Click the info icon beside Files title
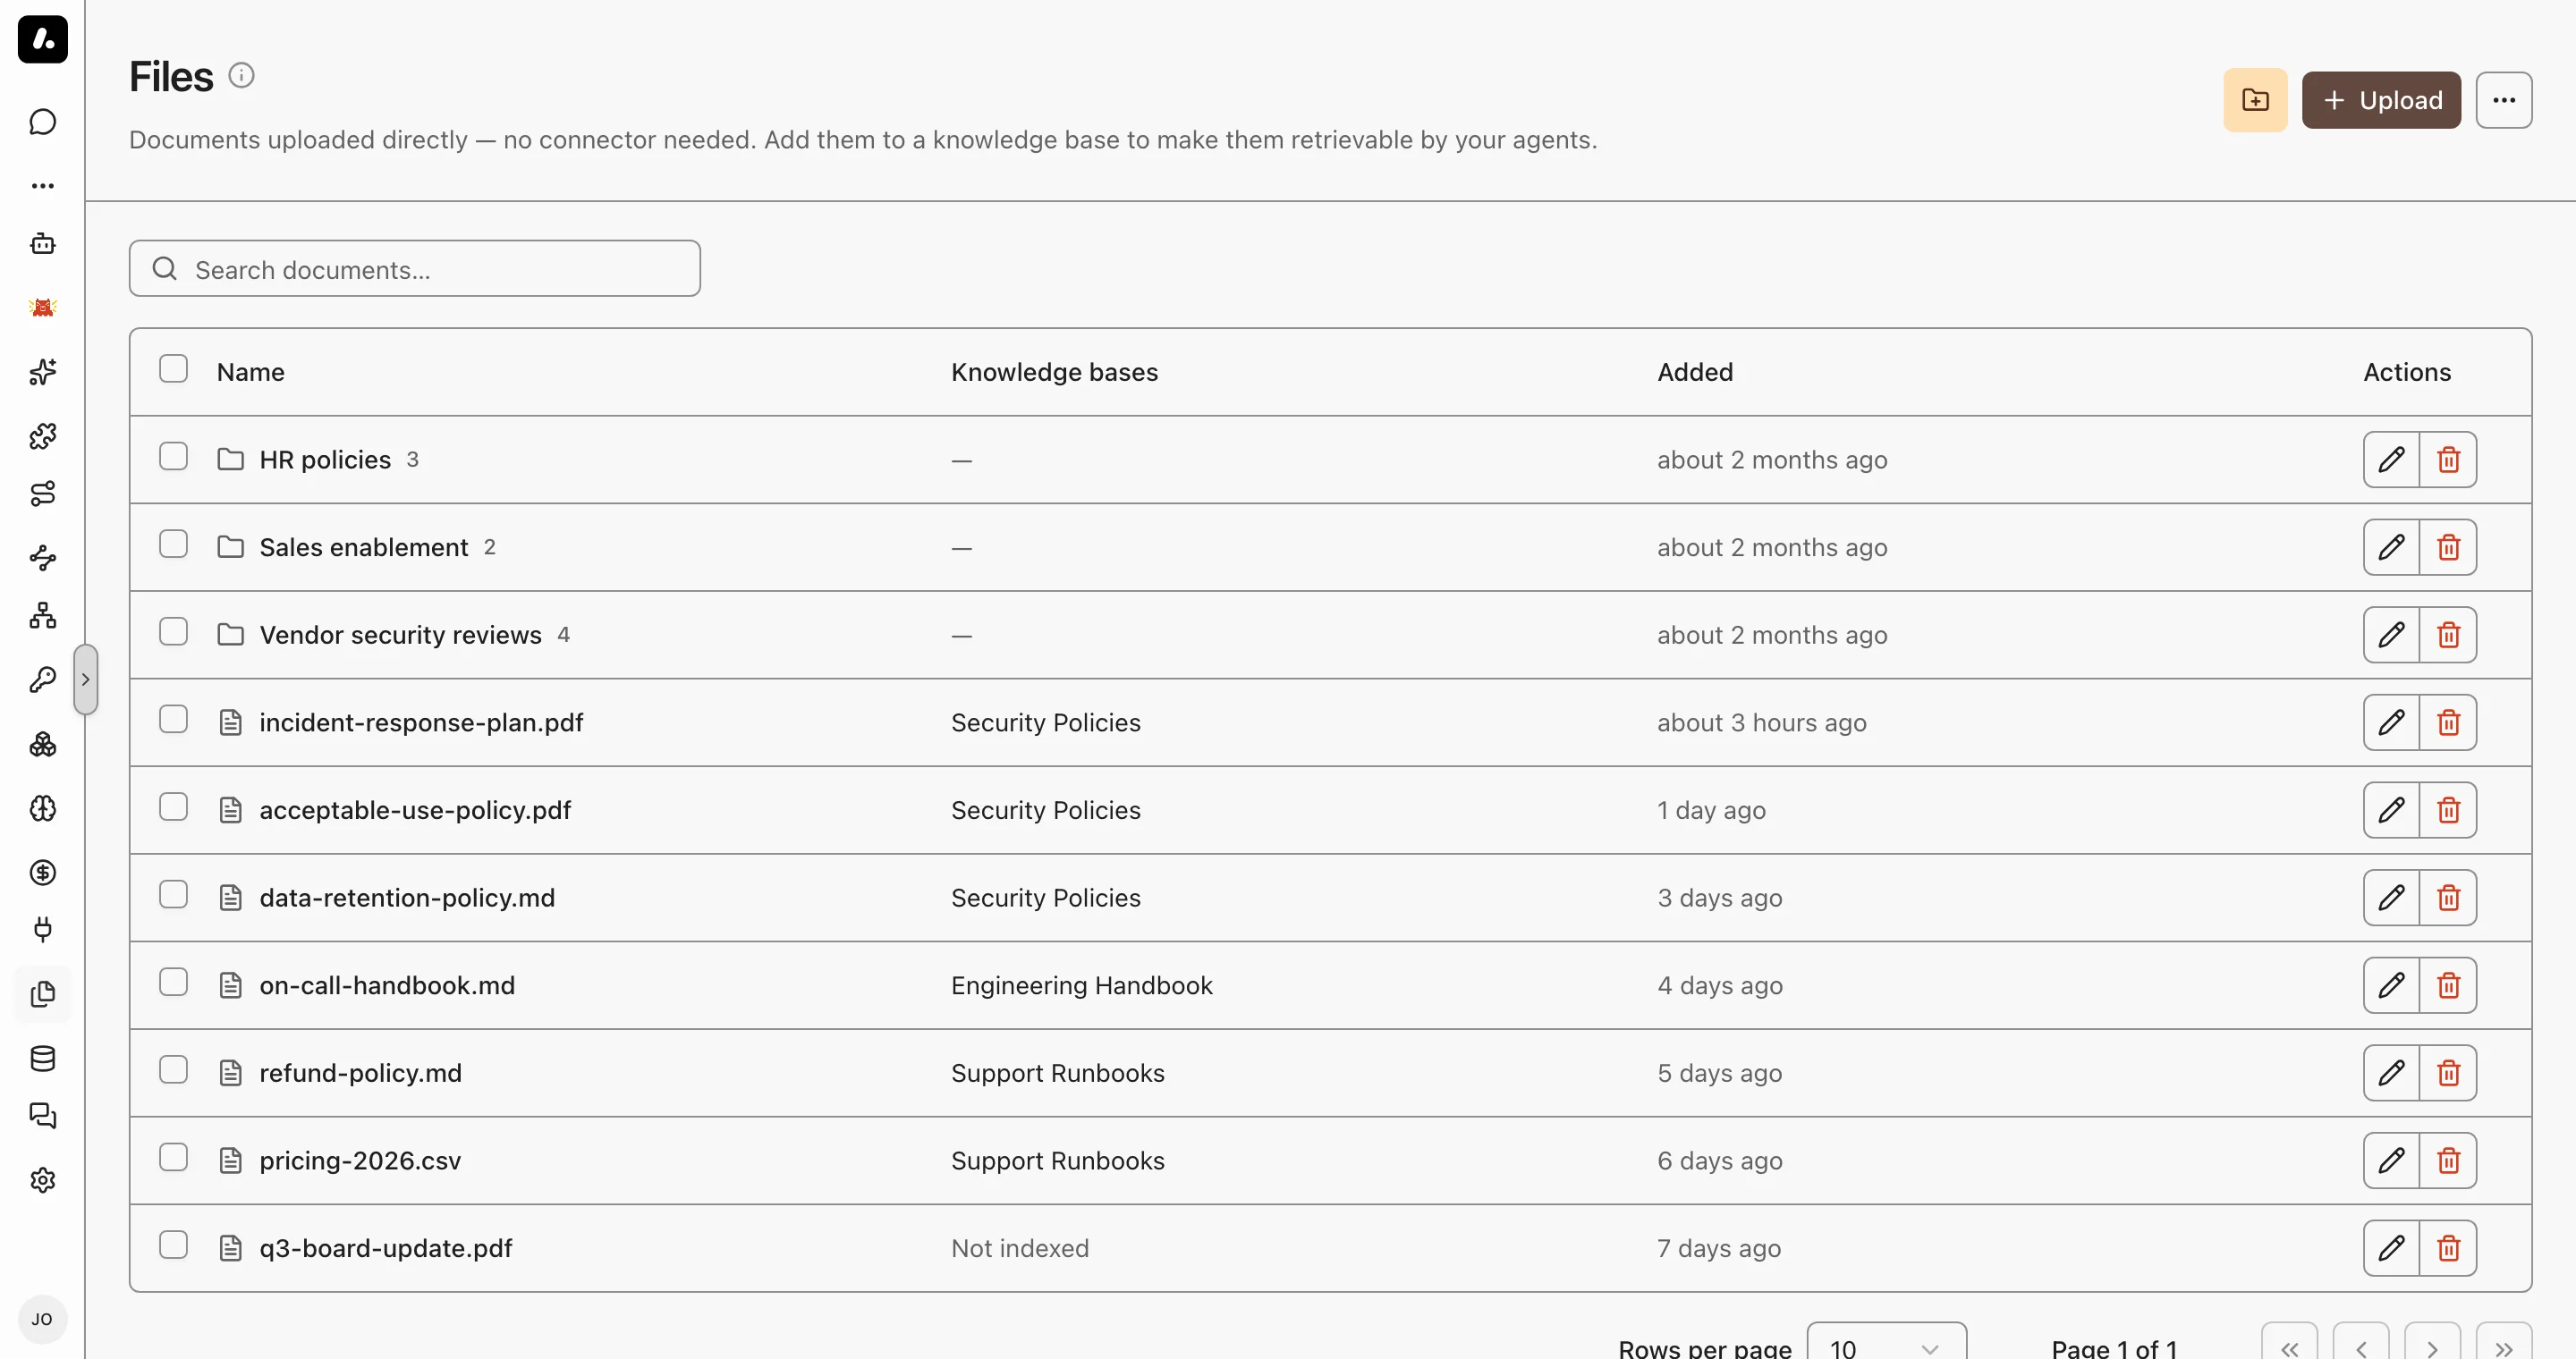 (241, 76)
